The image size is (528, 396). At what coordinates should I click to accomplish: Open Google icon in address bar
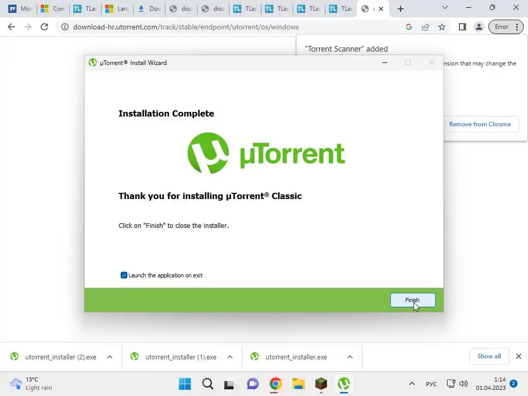[x=409, y=27]
